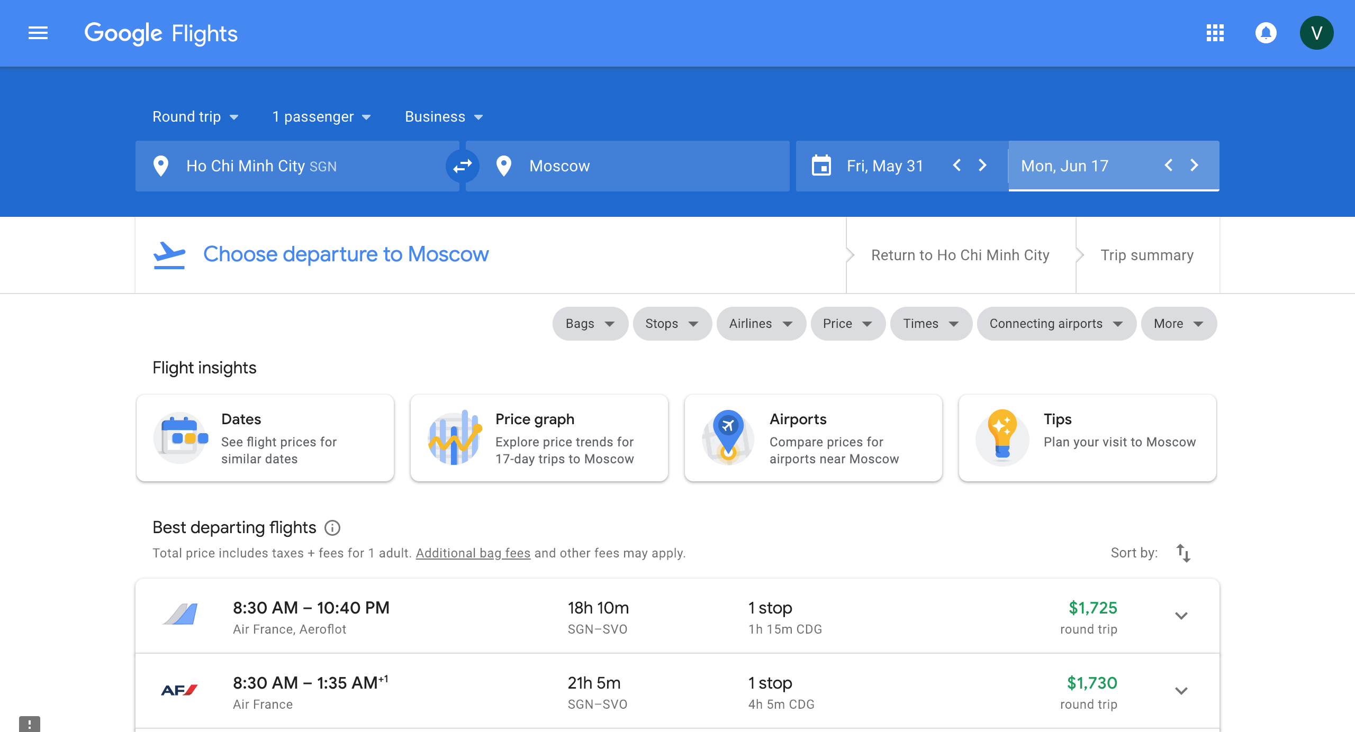This screenshot has height=732, width=1355.
Task: Go to Choose departure to Moscow step
Action: click(346, 254)
